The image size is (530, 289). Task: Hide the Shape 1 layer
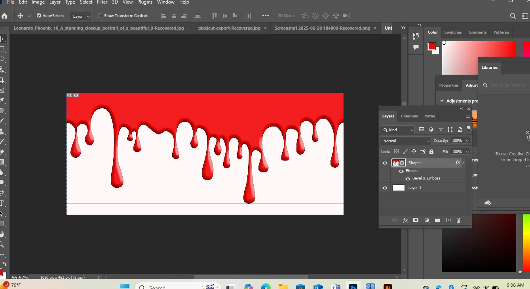point(385,163)
